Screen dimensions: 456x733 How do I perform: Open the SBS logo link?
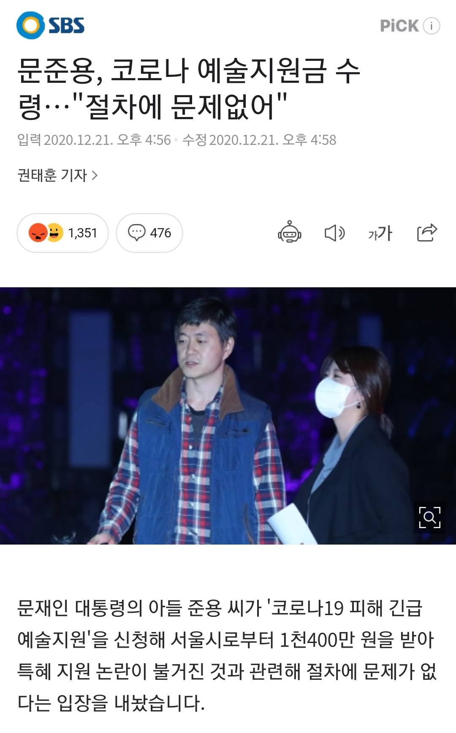(x=51, y=25)
